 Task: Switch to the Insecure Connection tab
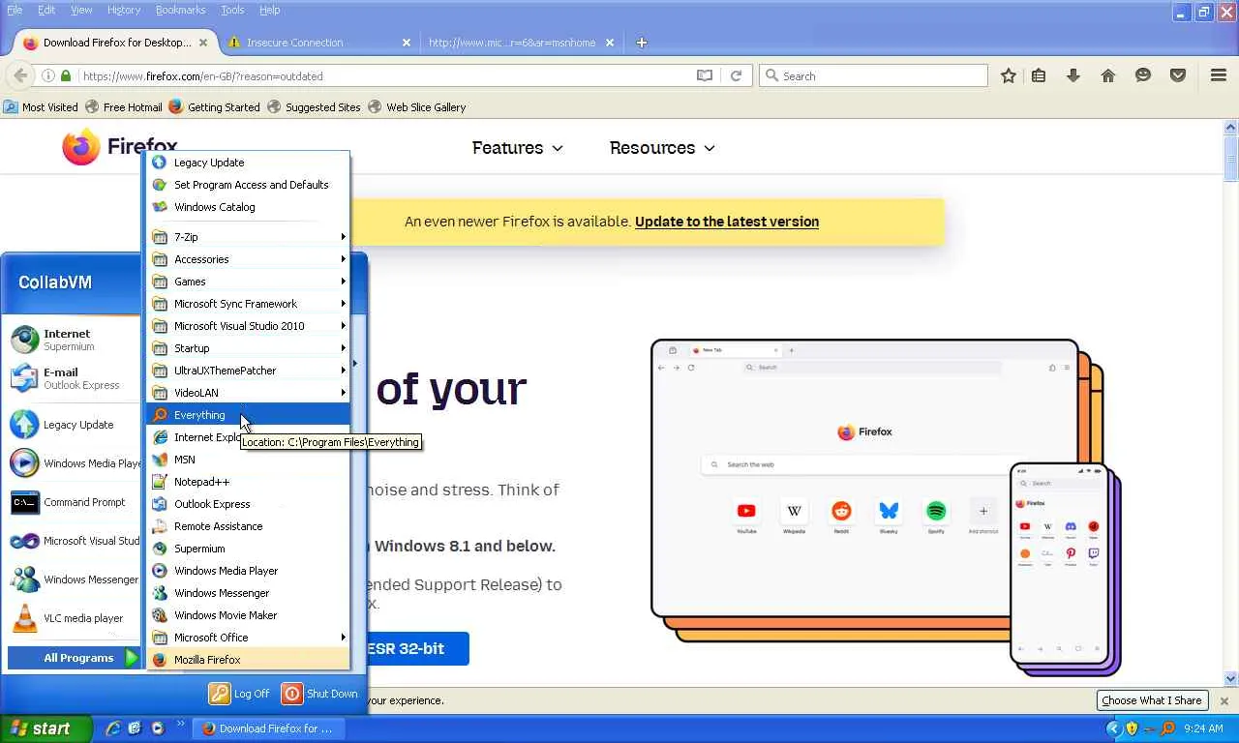319,43
